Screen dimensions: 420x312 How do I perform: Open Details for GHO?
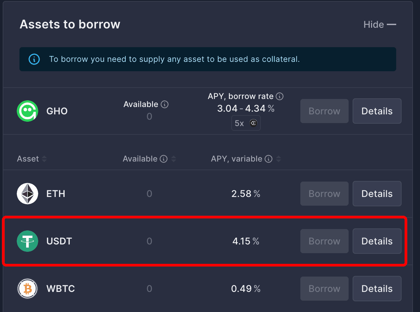click(x=377, y=111)
